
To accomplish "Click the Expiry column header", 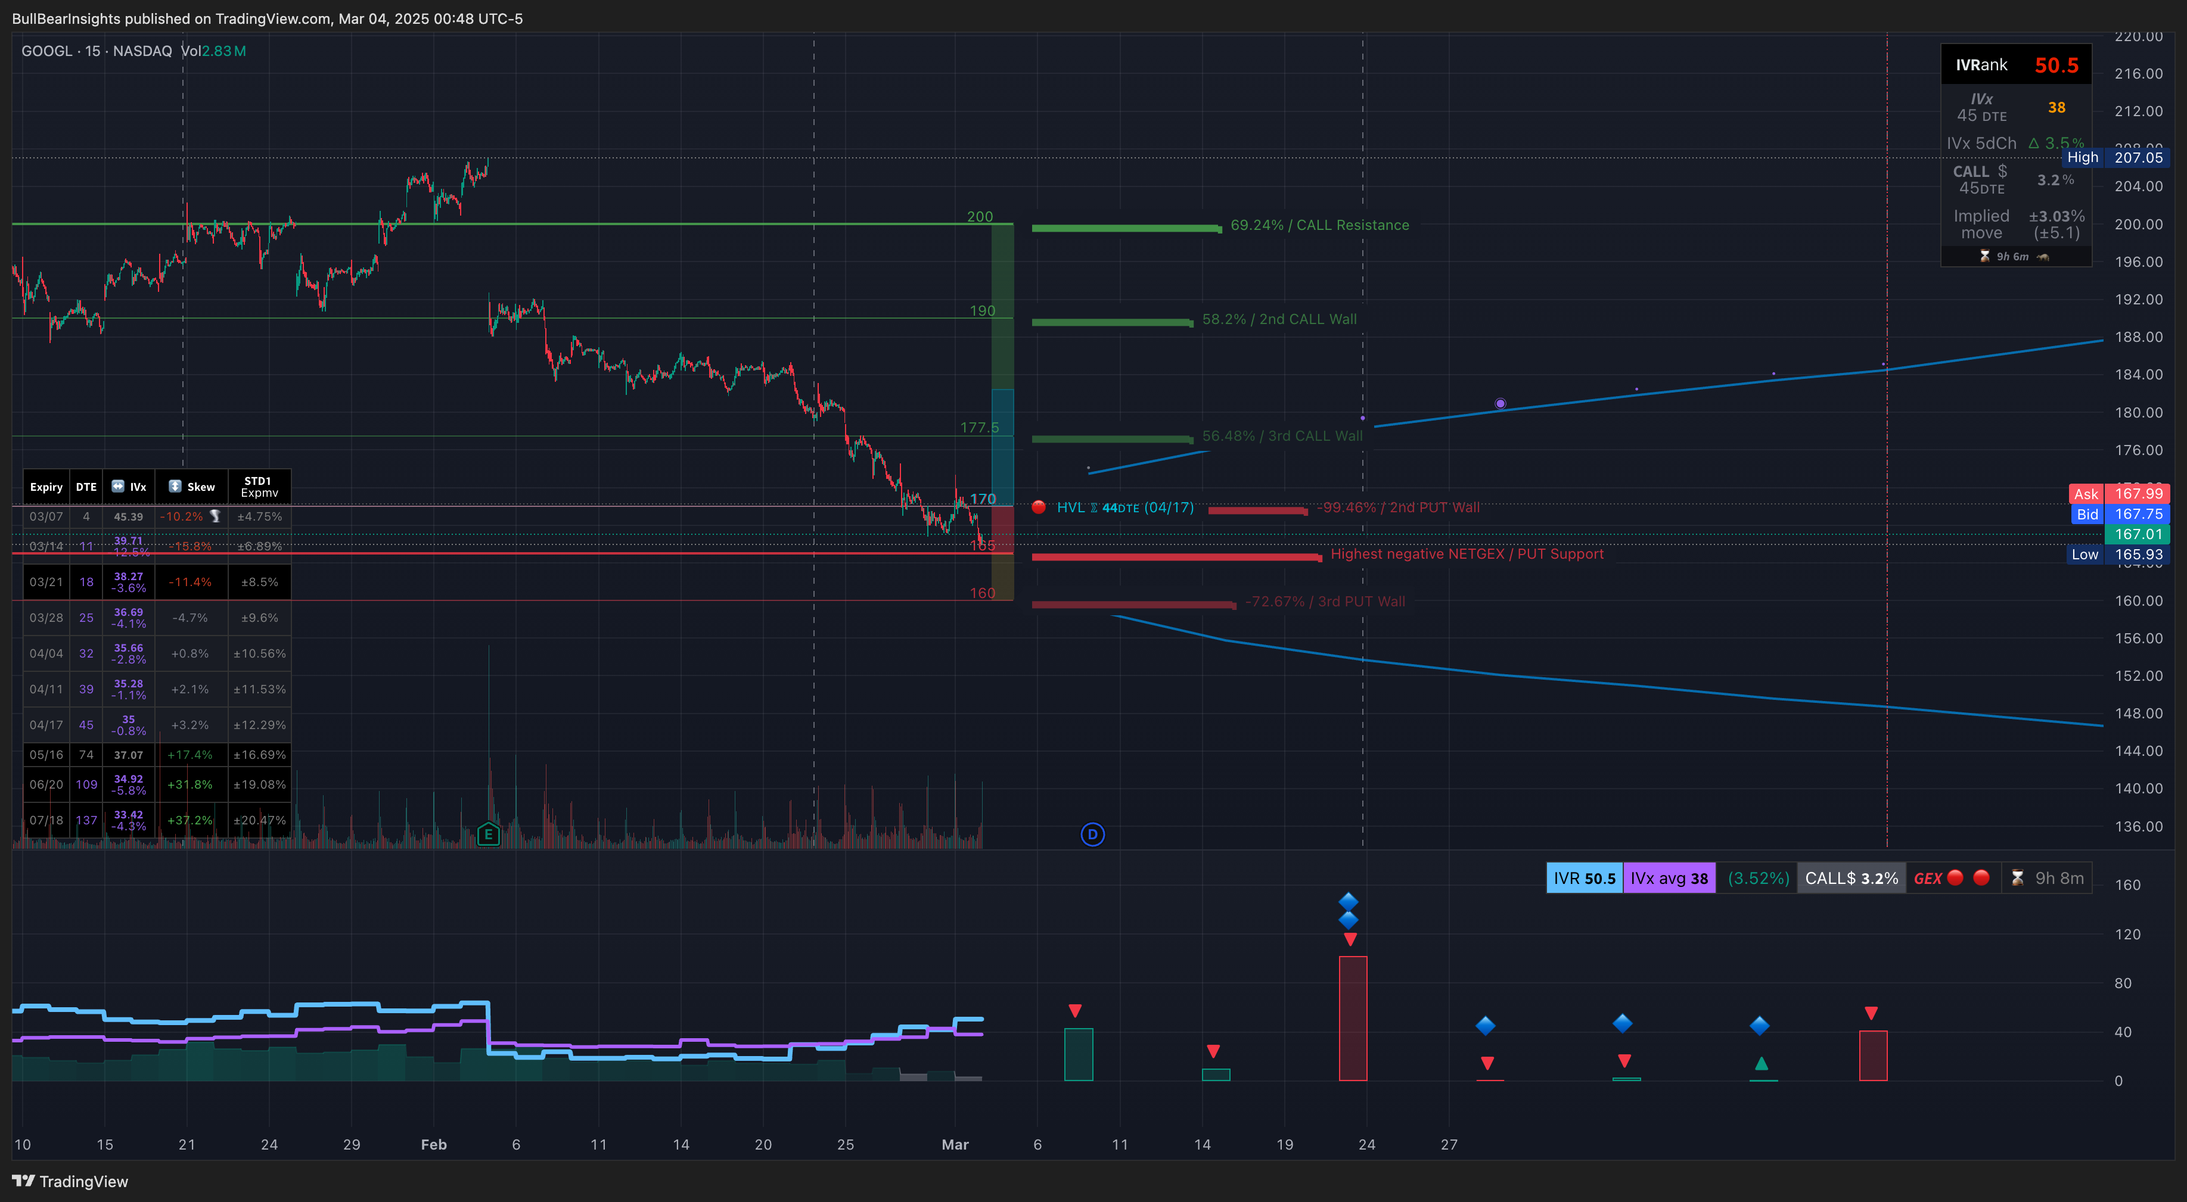I will coord(46,487).
